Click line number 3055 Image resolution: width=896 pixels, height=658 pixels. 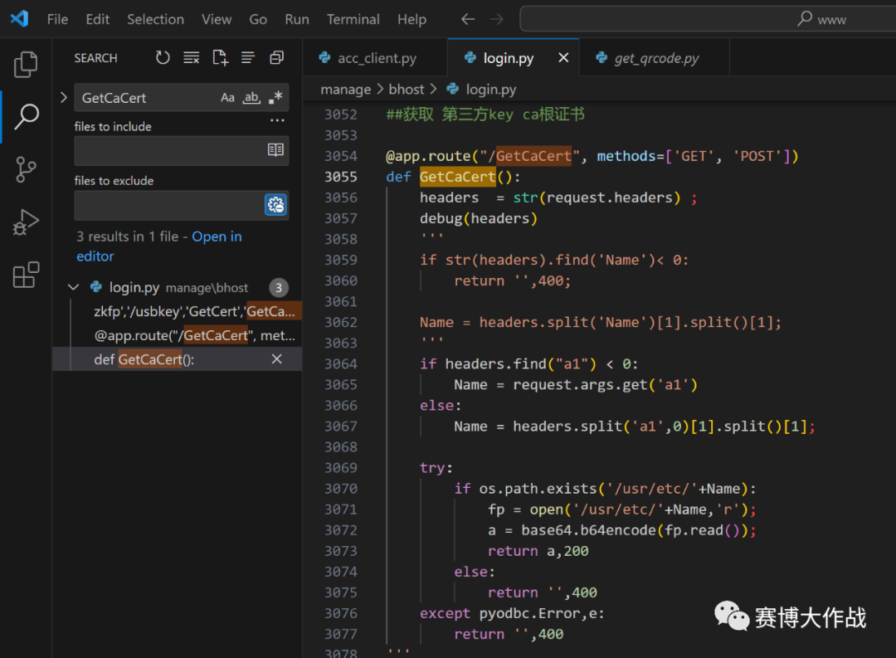(341, 178)
